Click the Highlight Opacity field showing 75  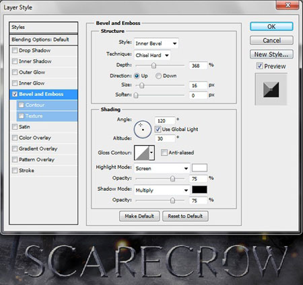coord(198,179)
